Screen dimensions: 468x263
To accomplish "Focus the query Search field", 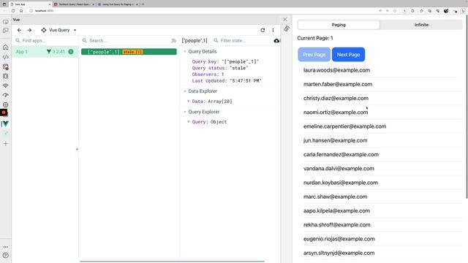I will tap(125, 41).
